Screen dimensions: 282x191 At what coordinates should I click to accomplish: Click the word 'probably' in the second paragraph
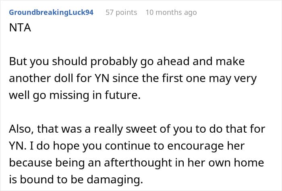pos(114,62)
